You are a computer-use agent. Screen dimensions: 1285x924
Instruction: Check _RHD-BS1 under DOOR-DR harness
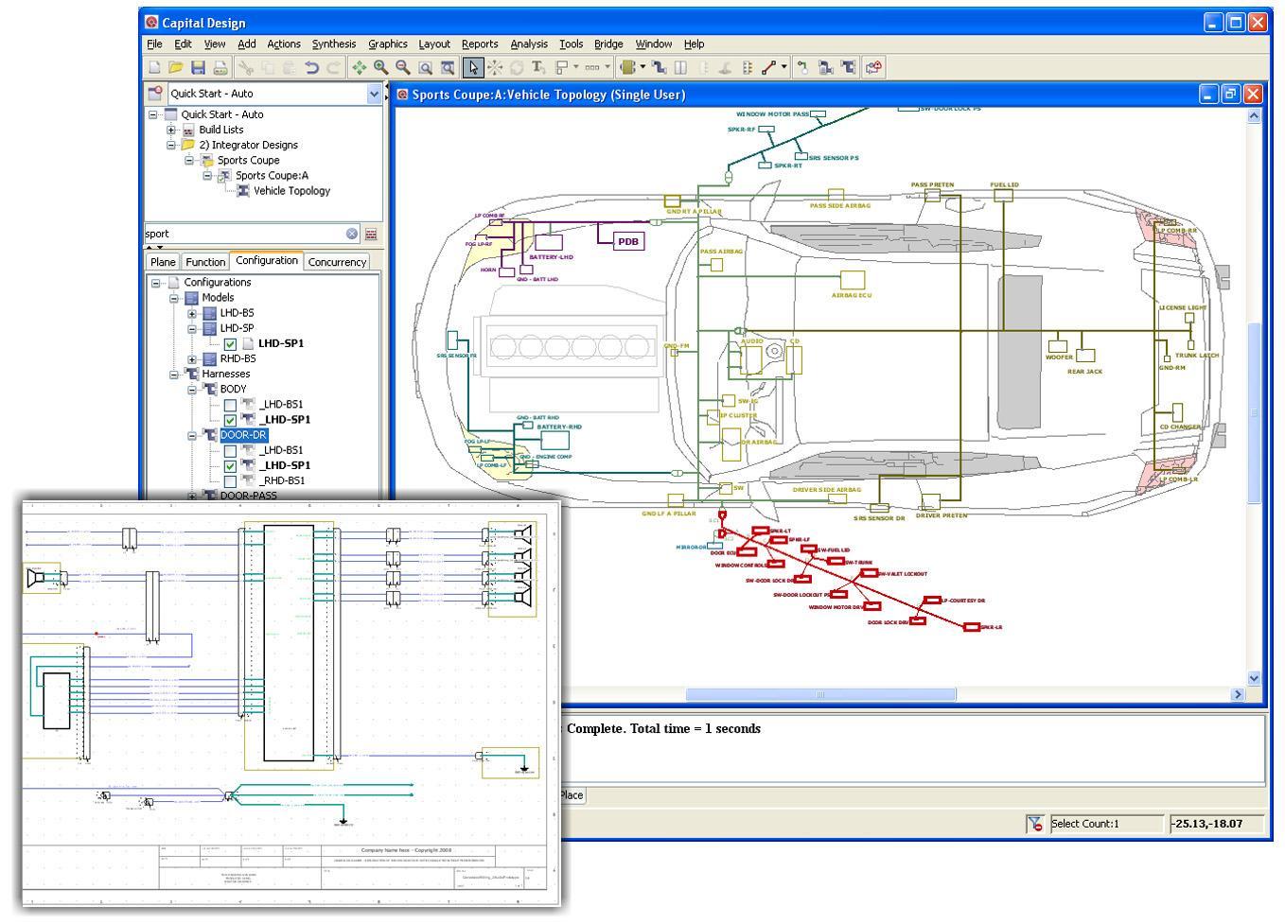230,481
